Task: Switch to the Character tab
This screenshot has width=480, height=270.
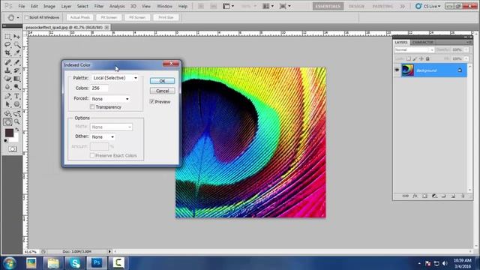Action: click(x=423, y=42)
